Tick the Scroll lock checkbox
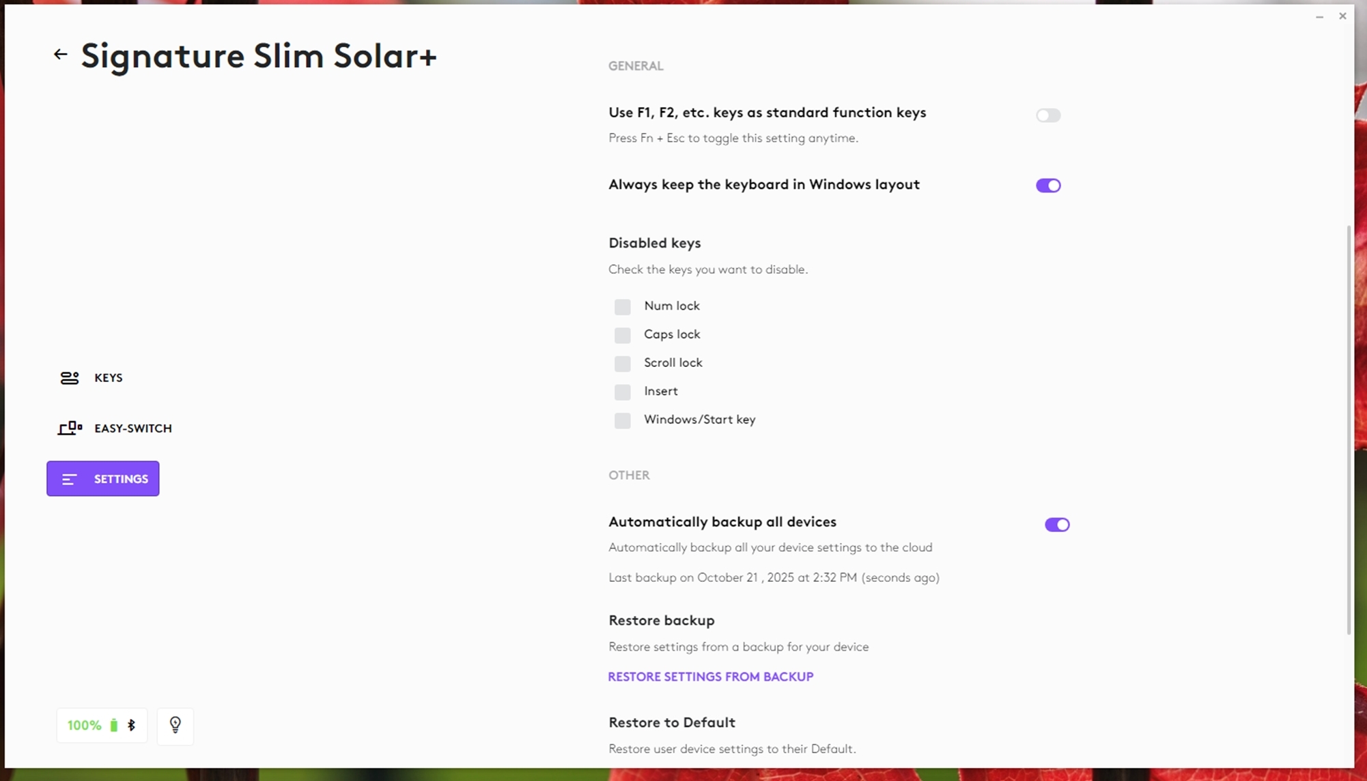 click(622, 364)
